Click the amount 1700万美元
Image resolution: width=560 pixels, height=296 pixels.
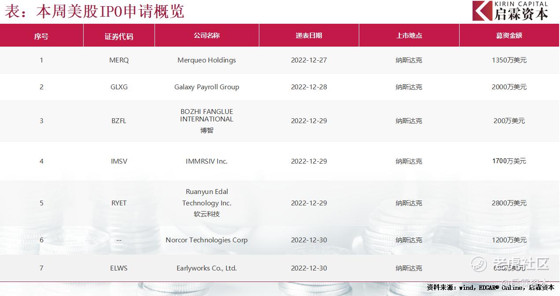509,161
